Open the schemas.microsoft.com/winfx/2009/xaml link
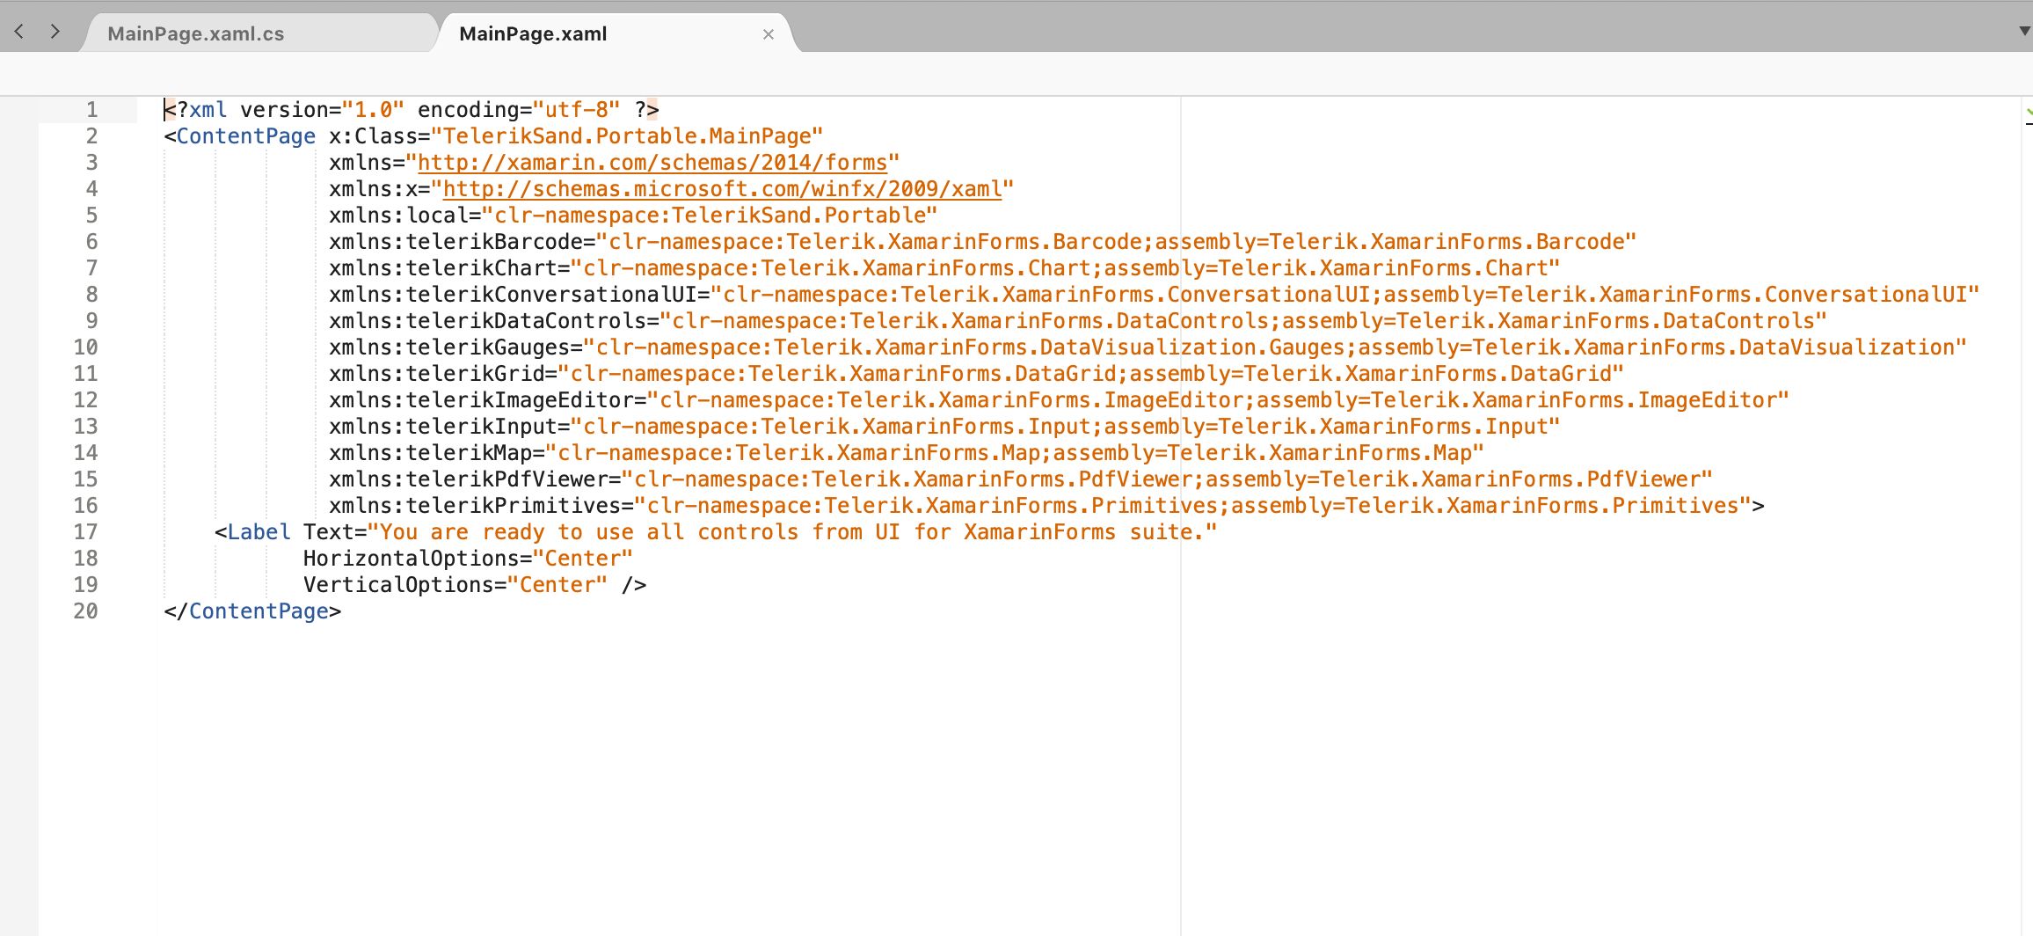The image size is (2033, 936). coord(722,189)
